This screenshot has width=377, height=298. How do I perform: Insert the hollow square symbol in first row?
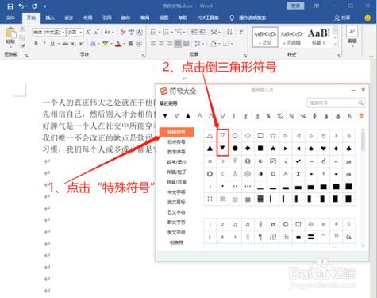260,136
